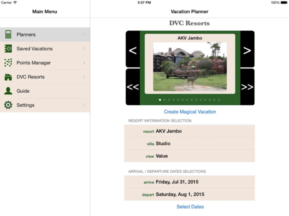This screenshot has width=289, height=216.
Task: Click the Vacation Planner title
Action: click(x=189, y=12)
